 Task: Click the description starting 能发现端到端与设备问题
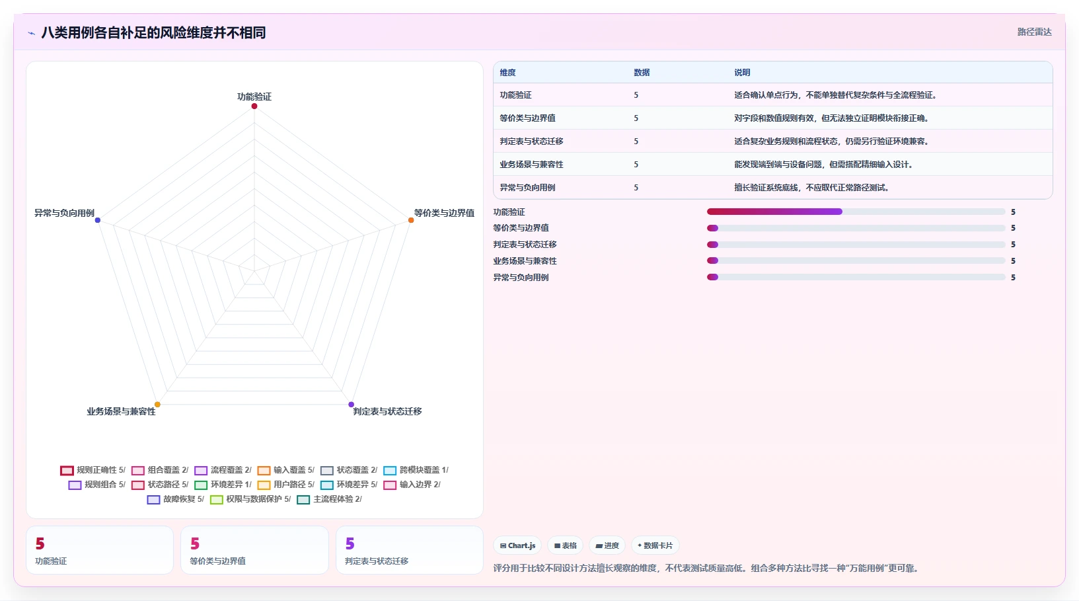coord(823,165)
